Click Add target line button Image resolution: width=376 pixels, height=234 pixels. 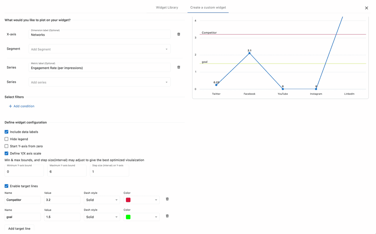tap(19, 229)
